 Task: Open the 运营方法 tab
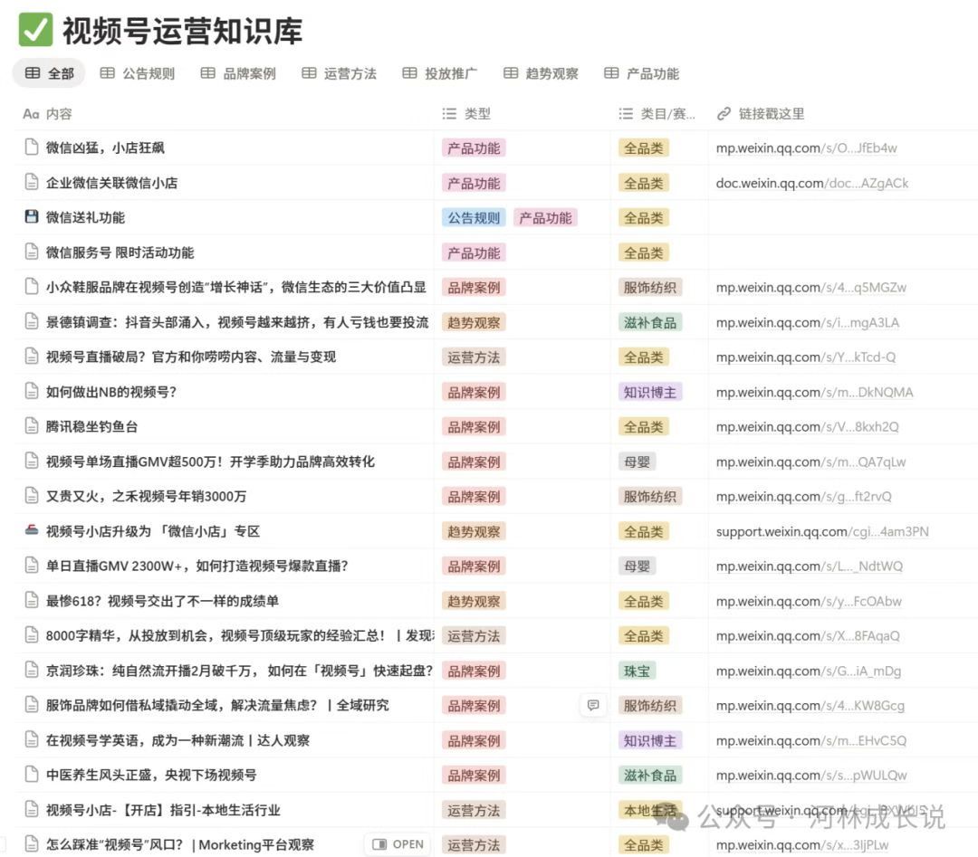[x=340, y=73]
